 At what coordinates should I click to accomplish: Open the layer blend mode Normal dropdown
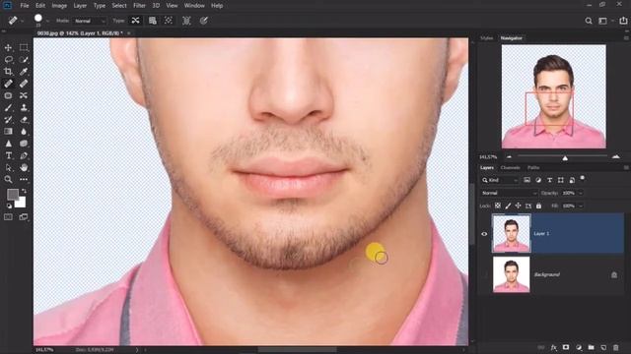509,193
